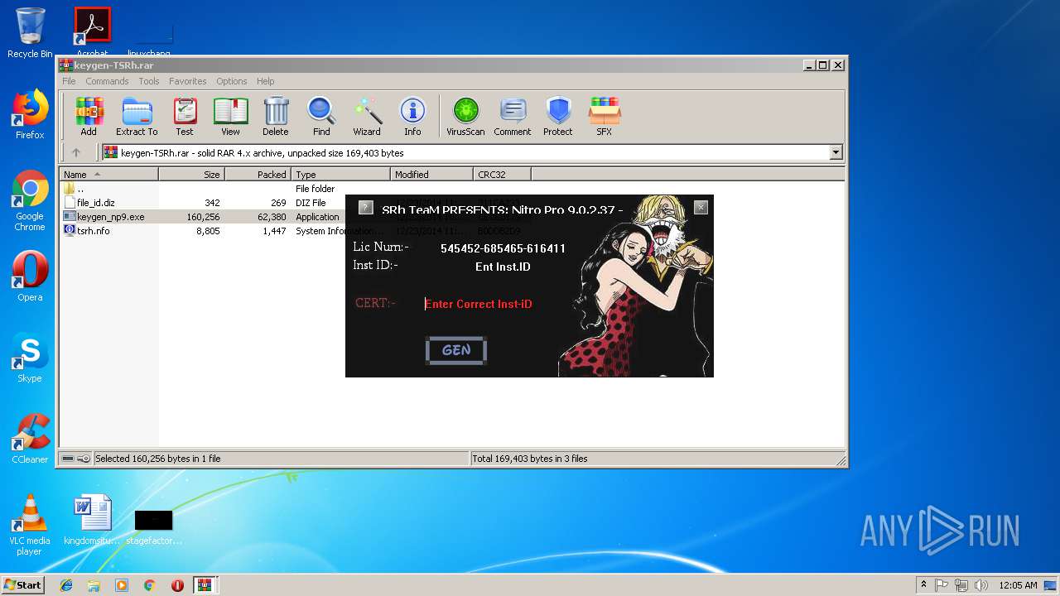This screenshot has width=1060, height=596.
Task: Open Windows Explorer from taskbar
Action: [94, 585]
